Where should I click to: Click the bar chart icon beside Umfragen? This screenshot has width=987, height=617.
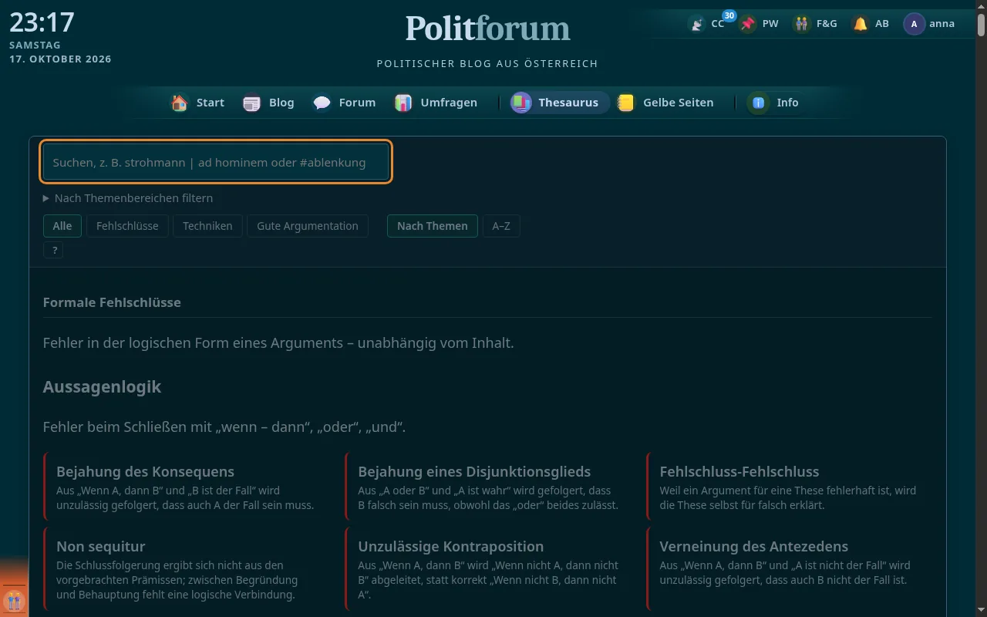pos(403,103)
